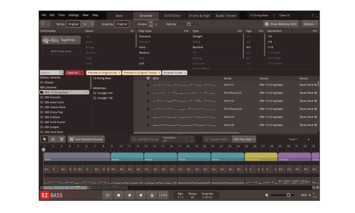The height and width of the screenshot is (213, 355).
Task: Click Add/Edit Chords
Action: 145,139
